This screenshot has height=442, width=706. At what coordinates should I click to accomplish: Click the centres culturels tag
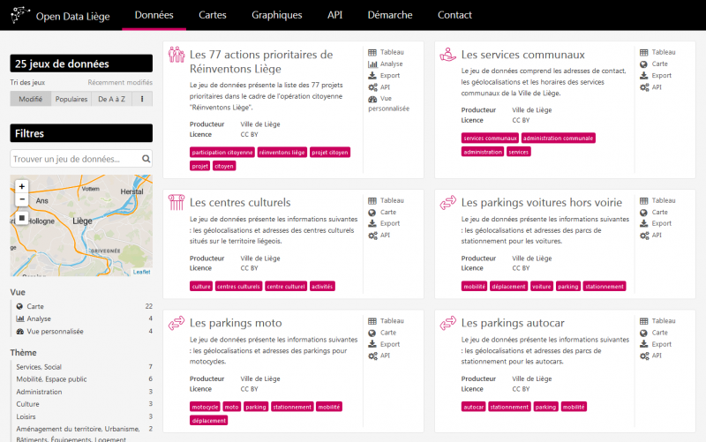[x=238, y=286]
